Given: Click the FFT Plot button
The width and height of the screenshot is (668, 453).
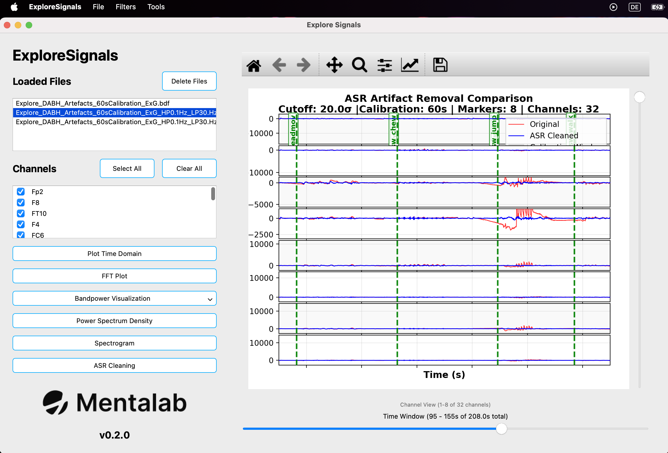Looking at the screenshot, I should (x=114, y=276).
